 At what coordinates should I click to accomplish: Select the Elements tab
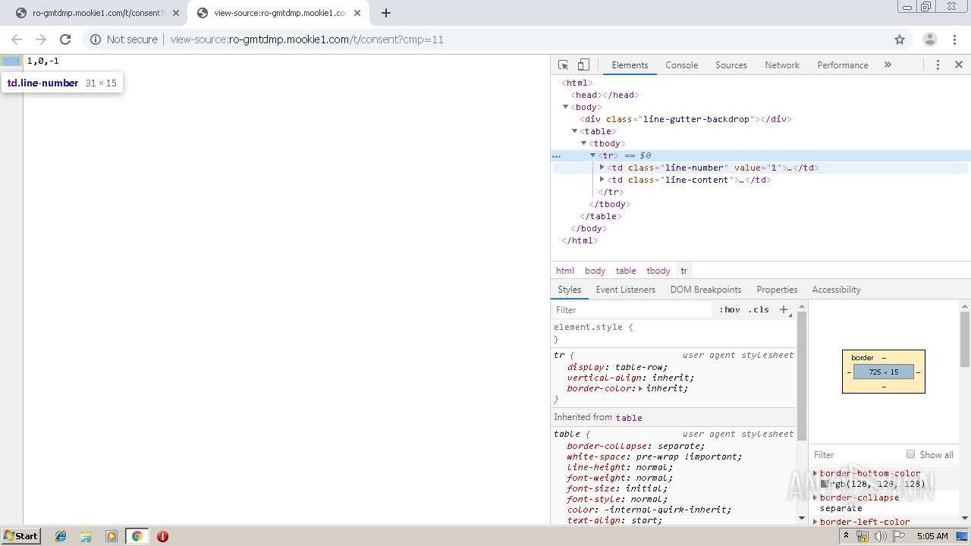tap(630, 65)
